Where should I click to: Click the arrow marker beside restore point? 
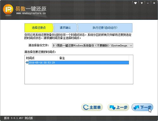pos(27,62)
